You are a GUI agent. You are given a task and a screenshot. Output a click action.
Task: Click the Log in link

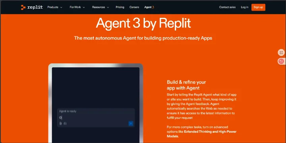tap(244, 7)
